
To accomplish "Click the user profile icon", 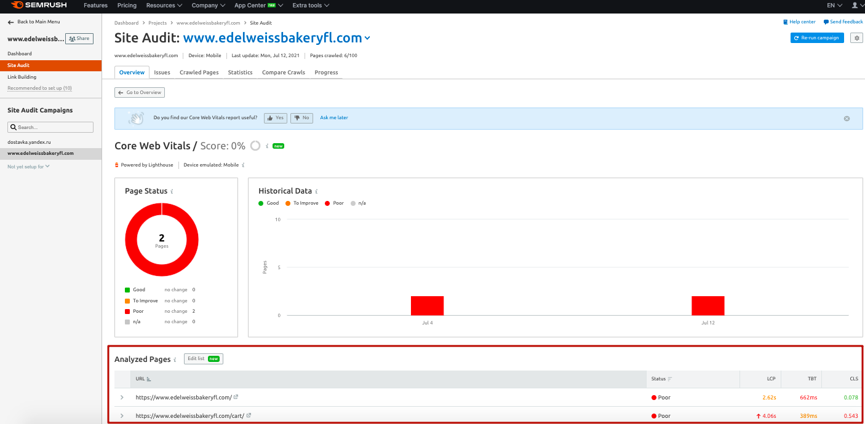I will pyautogui.click(x=854, y=6).
